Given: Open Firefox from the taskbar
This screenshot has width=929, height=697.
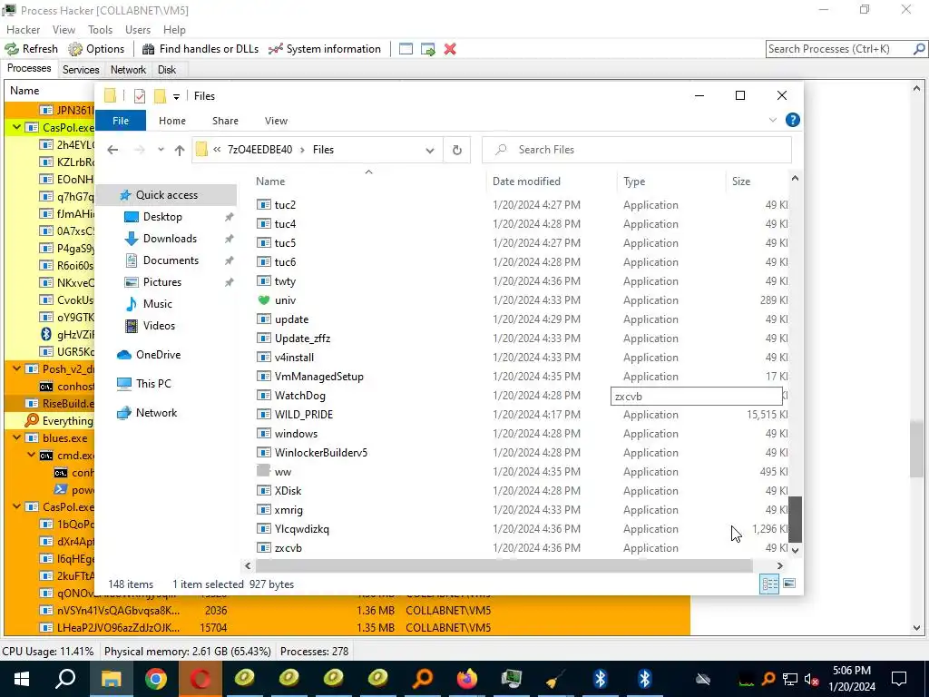Looking at the screenshot, I should coord(467,679).
